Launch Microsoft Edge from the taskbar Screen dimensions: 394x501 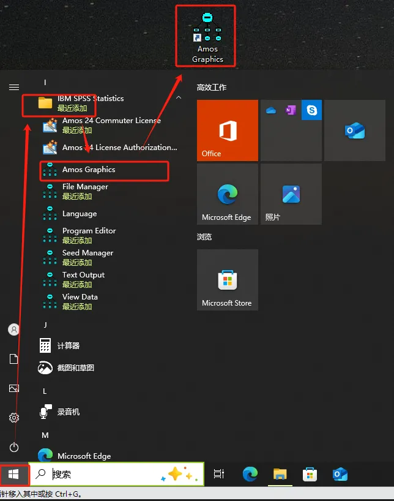[250, 474]
